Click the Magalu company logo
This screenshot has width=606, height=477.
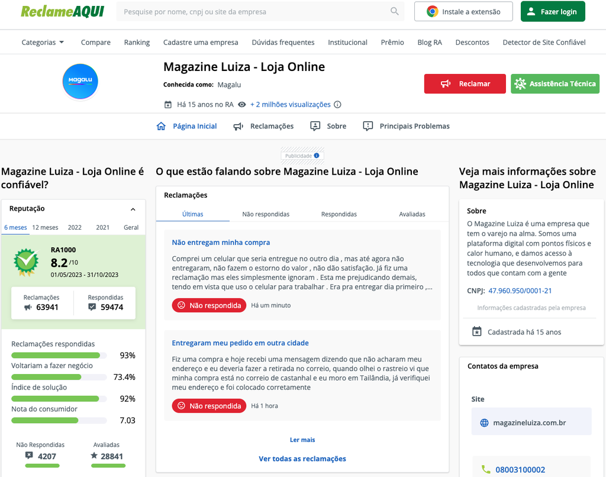click(x=80, y=81)
